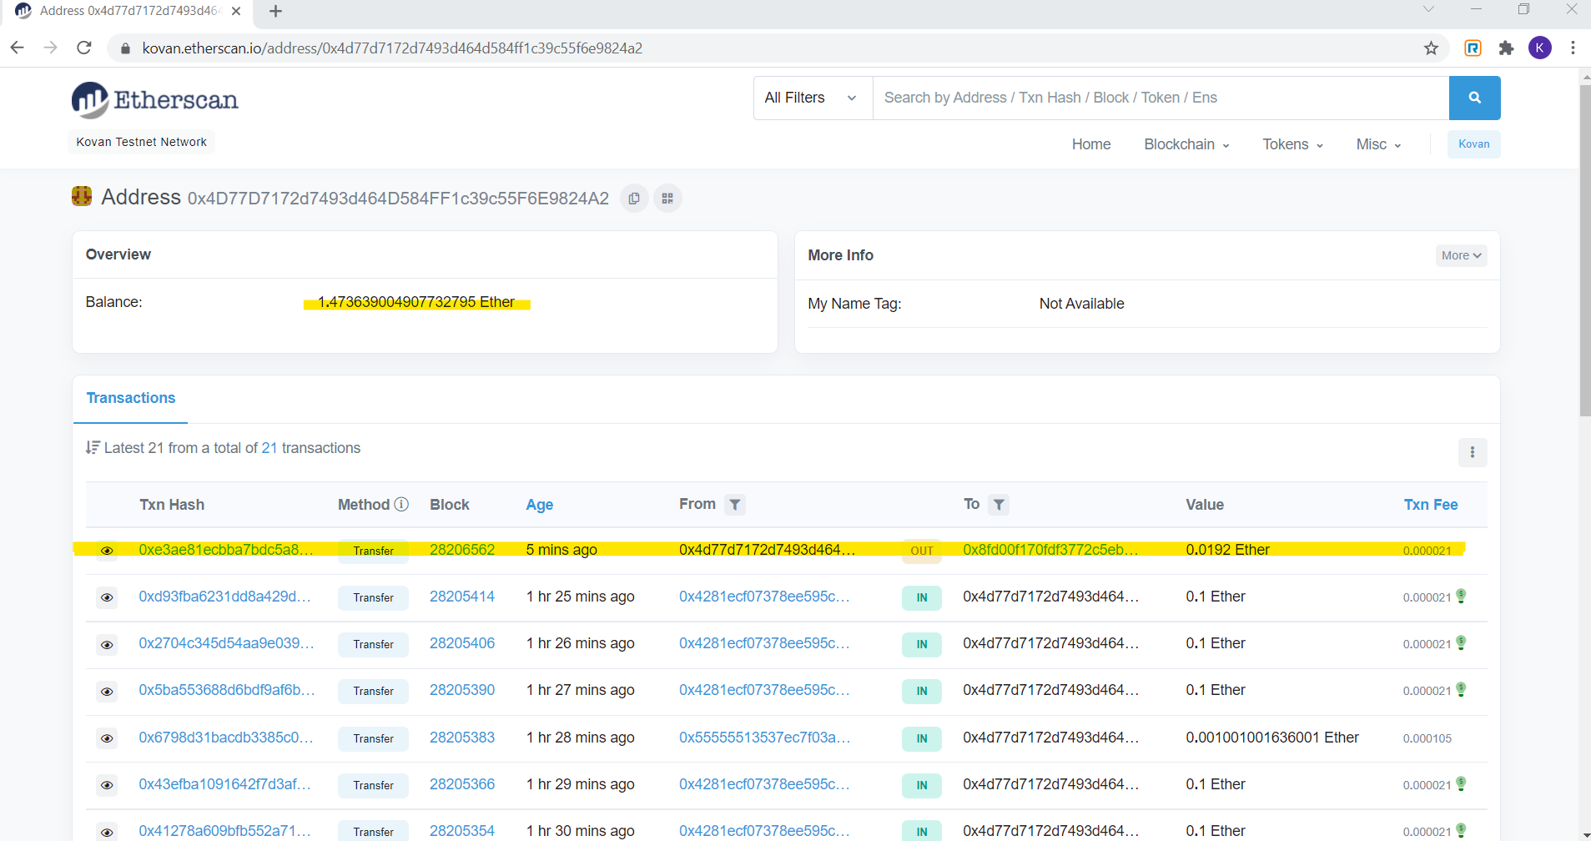1591x841 pixels.
Task: Expand the Blockchain menu
Action: 1186,144
